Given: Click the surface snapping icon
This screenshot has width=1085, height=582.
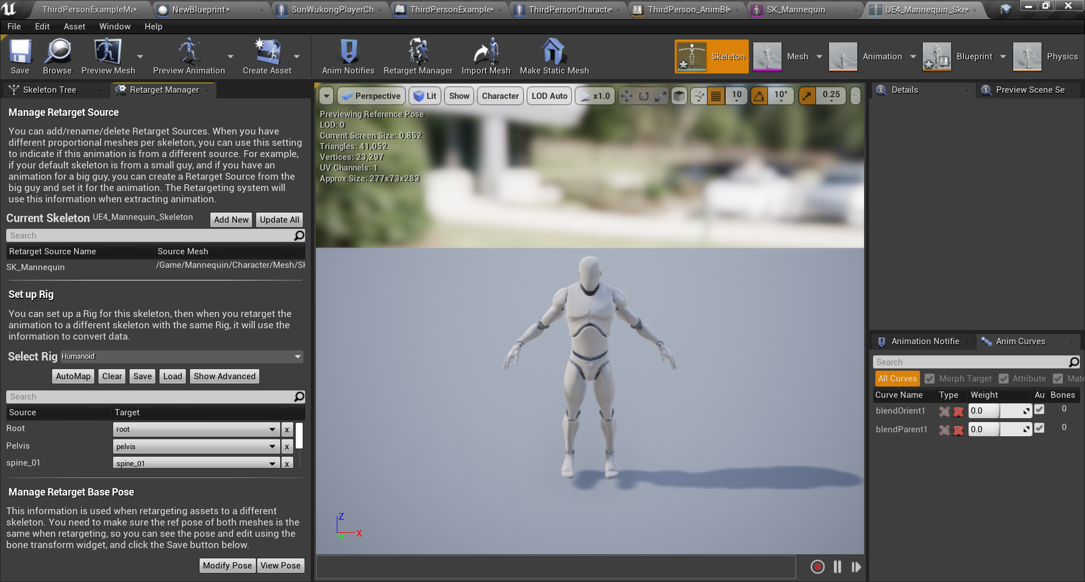Looking at the screenshot, I should click(x=699, y=96).
